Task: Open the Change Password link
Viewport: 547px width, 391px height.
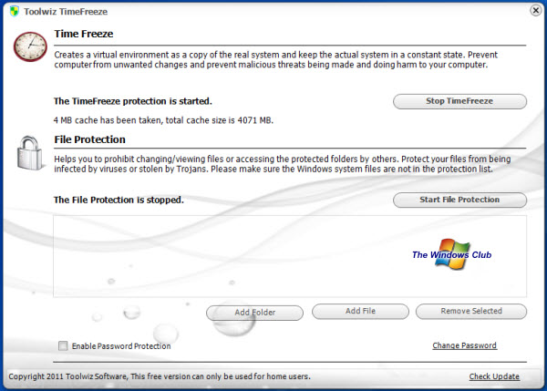Action: [x=464, y=345]
